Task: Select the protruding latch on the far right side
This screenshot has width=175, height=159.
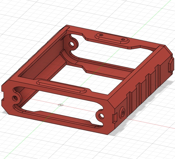Action: click(x=171, y=65)
